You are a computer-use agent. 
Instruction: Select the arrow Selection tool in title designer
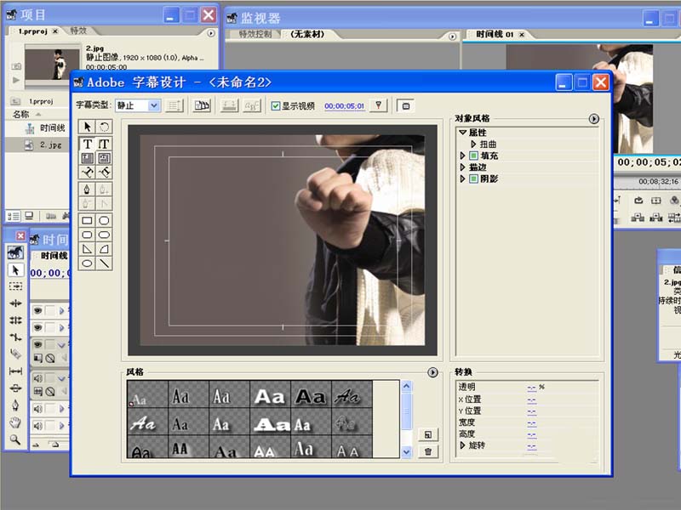(x=88, y=127)
